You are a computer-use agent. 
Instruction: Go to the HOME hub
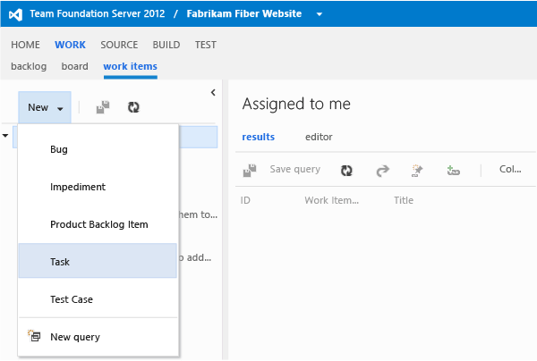click(25, 45)
